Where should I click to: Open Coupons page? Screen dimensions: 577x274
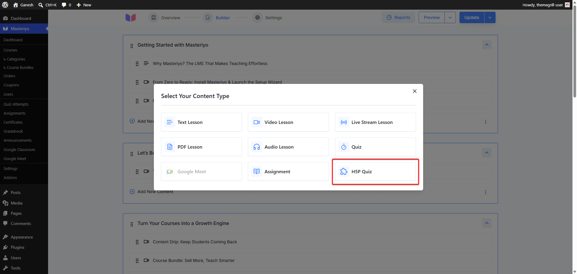click(x=11, y=85)
